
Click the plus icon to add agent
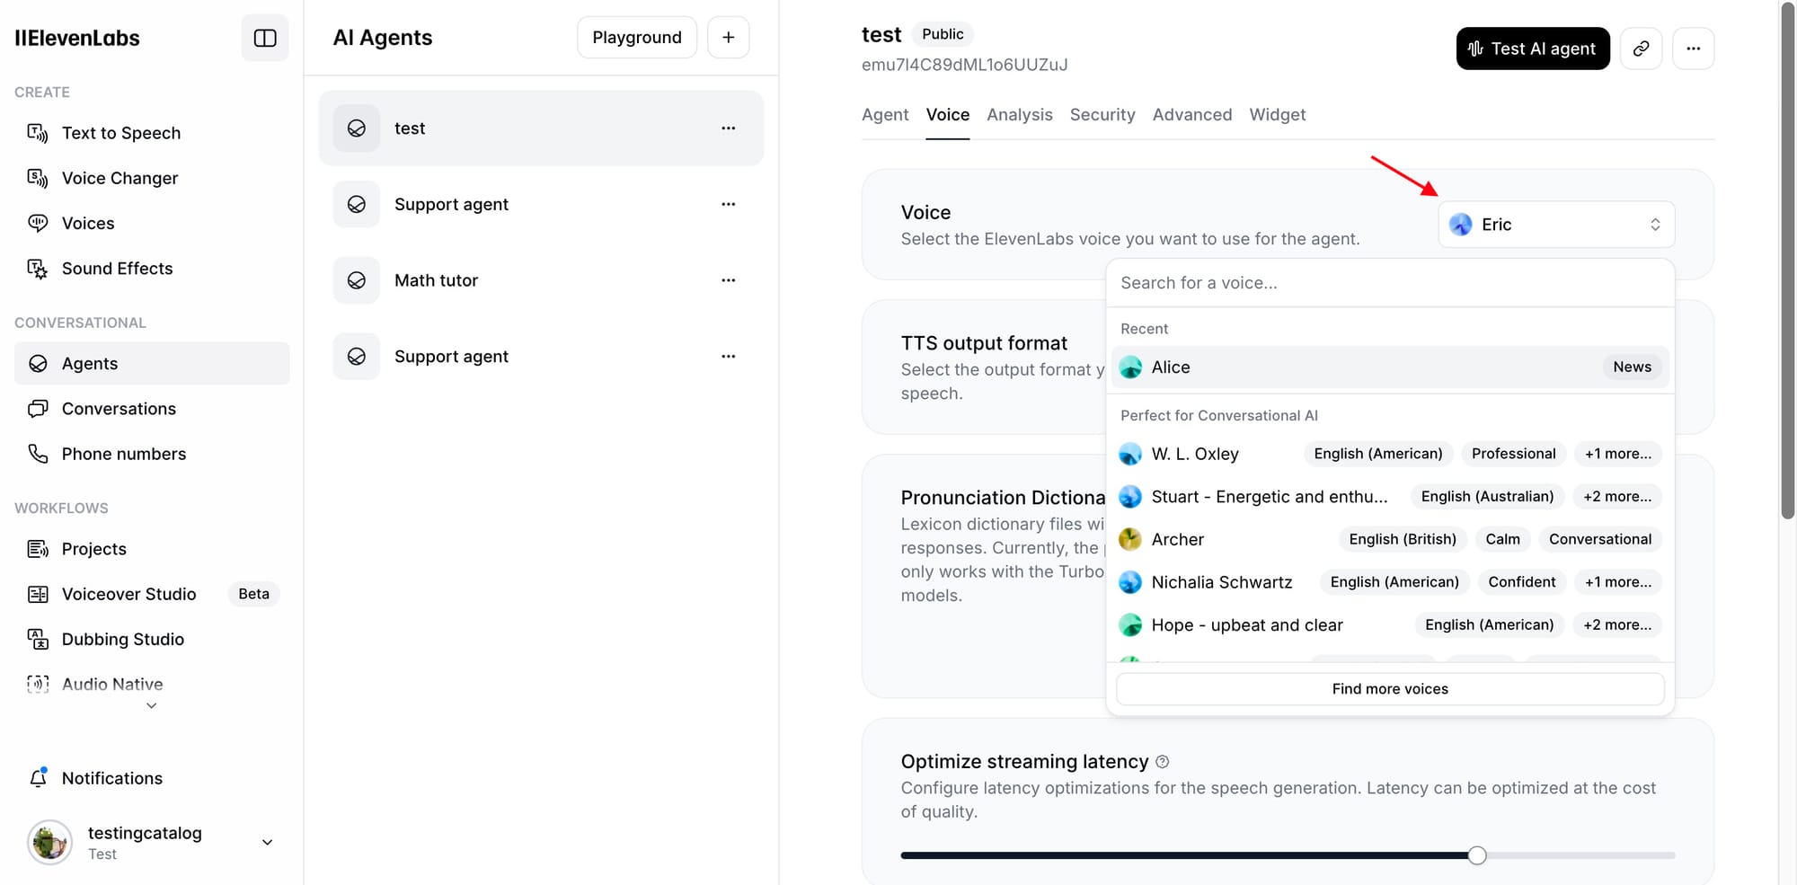728,37
